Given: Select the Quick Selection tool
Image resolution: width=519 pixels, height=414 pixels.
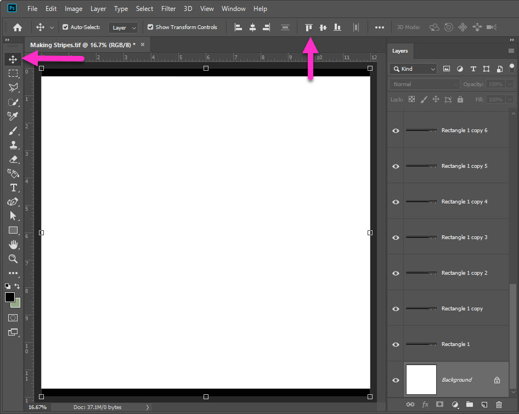Looking at the screenshot, I should pyautogui.click(x=13, y=102).
